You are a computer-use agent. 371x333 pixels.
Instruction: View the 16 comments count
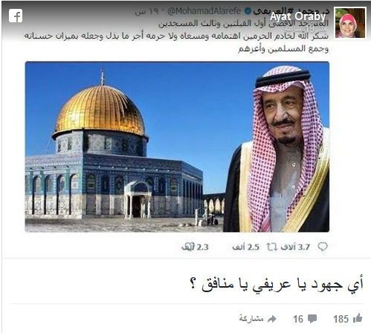[298, 319]
